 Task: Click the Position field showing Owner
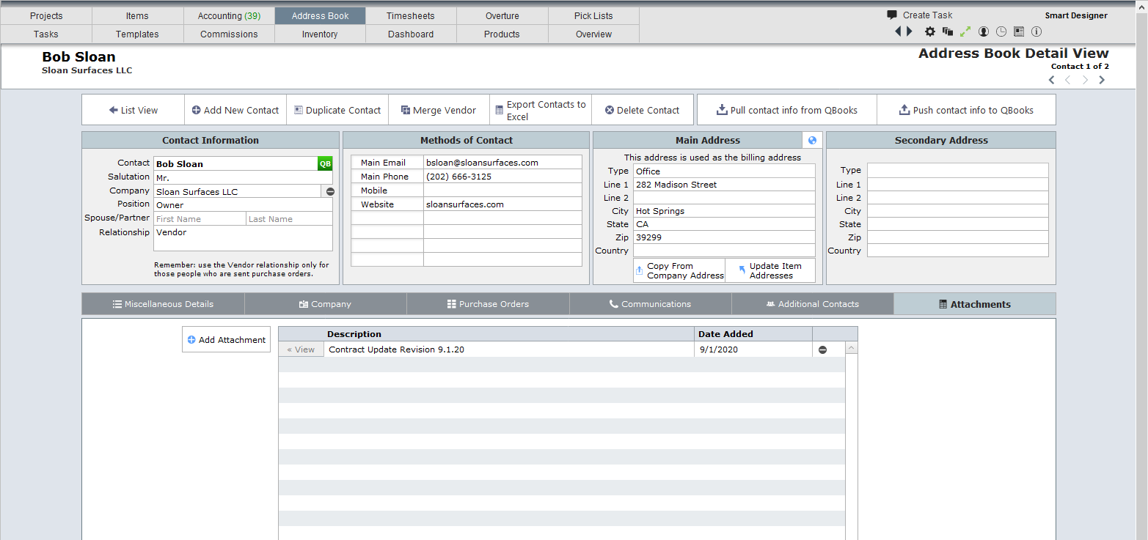pyautogui.click(x=243, y=205)
